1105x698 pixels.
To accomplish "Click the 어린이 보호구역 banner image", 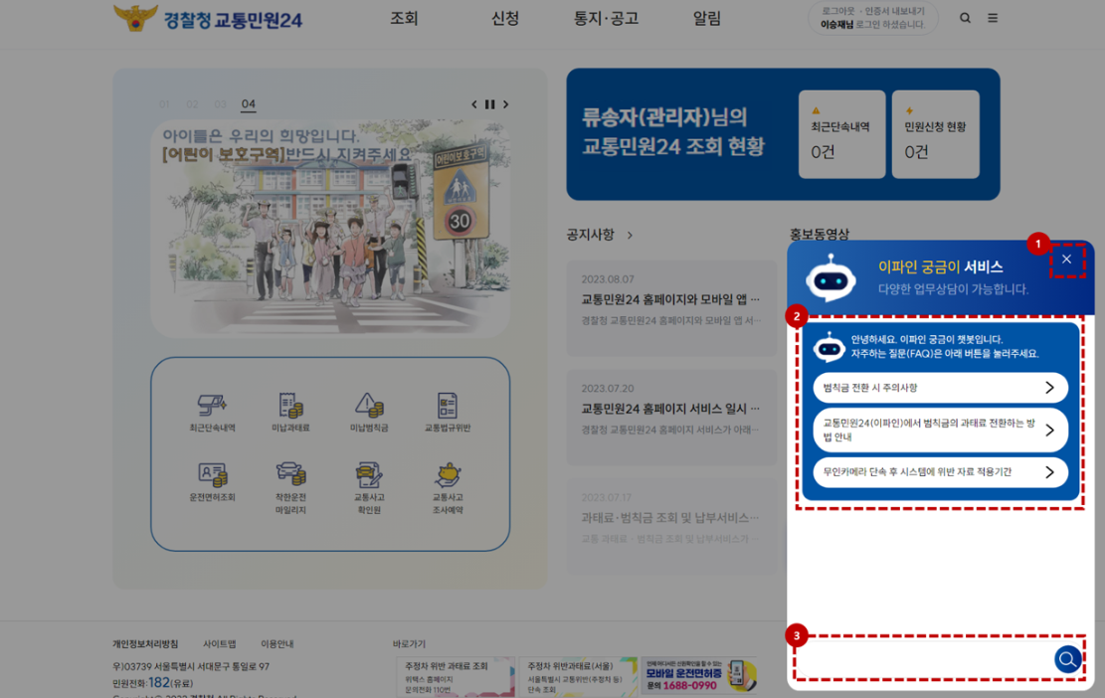I will point(330,228).
